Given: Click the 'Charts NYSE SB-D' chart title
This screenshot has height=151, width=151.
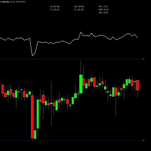Looking at the screenshot, I should [18, 2].
